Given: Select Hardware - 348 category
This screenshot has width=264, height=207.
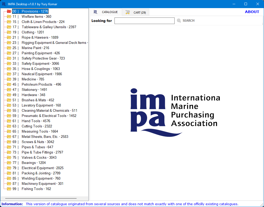Looking at the screenshot, I should click(x=29, y=95).
